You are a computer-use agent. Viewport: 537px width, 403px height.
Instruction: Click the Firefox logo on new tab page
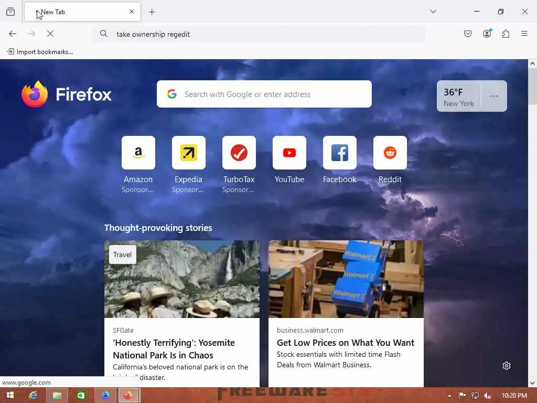pyautogui.click(x=67, y=94)
